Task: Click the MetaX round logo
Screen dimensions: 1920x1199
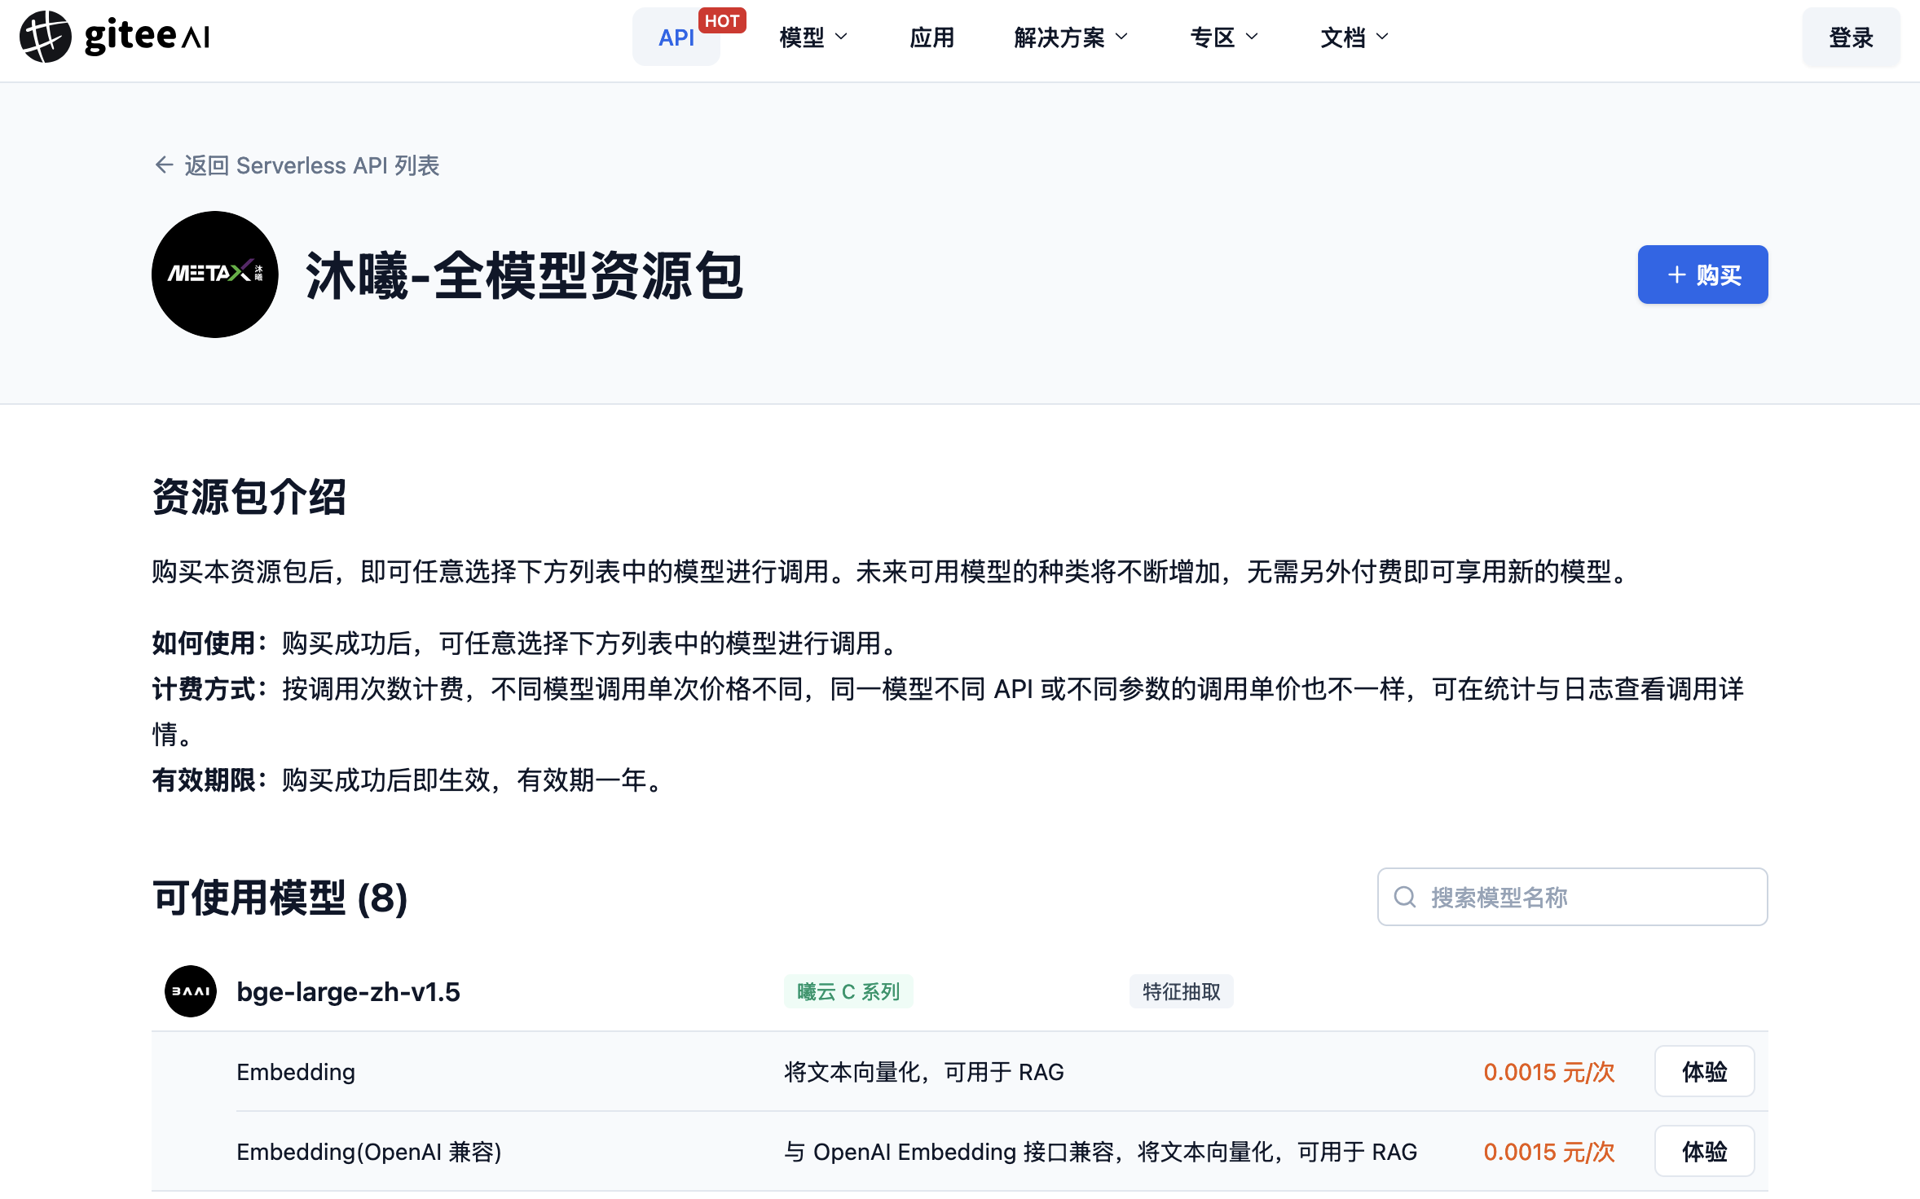Action: pos(215,274)
